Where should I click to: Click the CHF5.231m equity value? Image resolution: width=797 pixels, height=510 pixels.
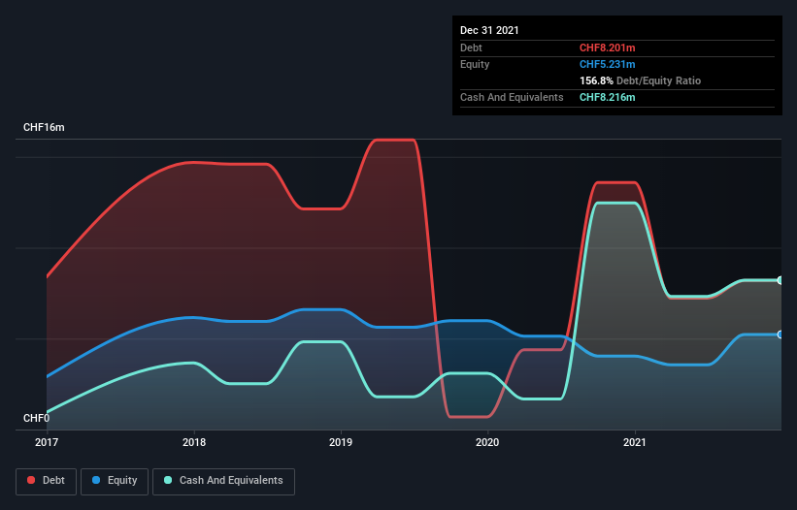(608, 64)
